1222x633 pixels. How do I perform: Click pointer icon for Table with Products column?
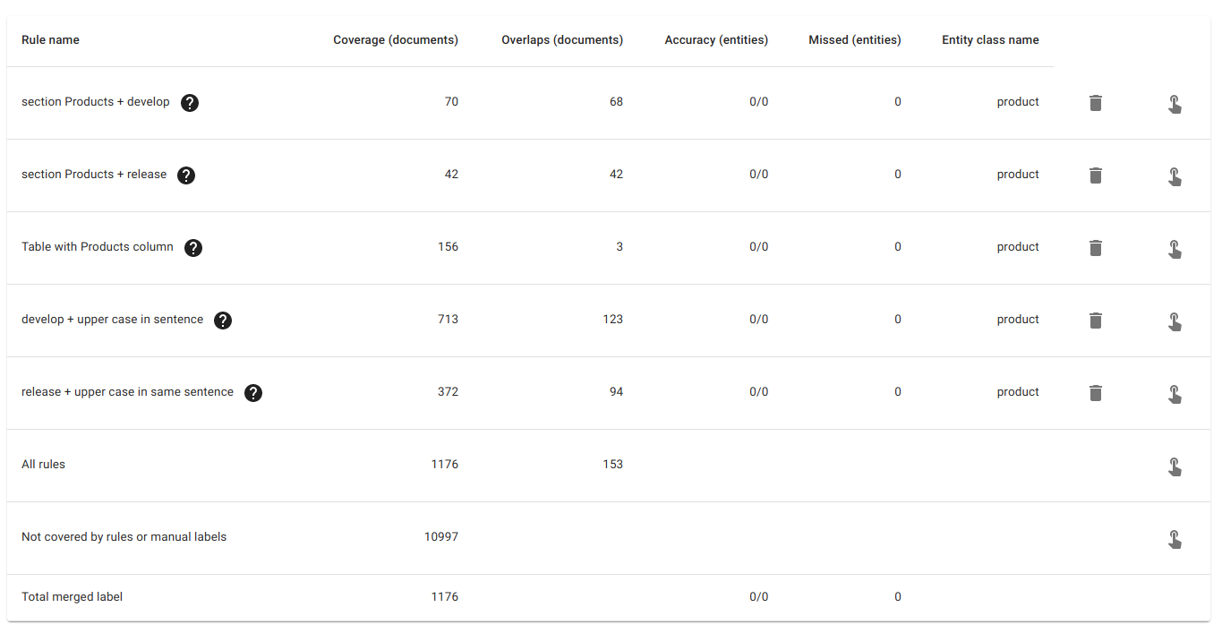[1175, 249]
